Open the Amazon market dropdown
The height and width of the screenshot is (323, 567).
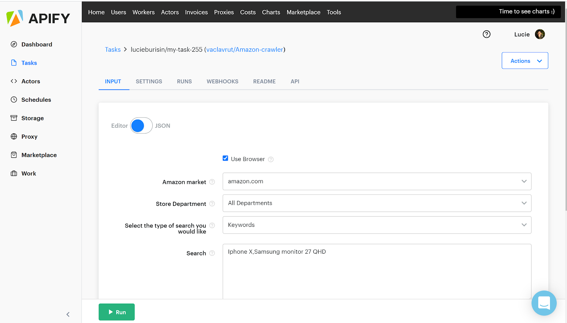coord(377,181)
